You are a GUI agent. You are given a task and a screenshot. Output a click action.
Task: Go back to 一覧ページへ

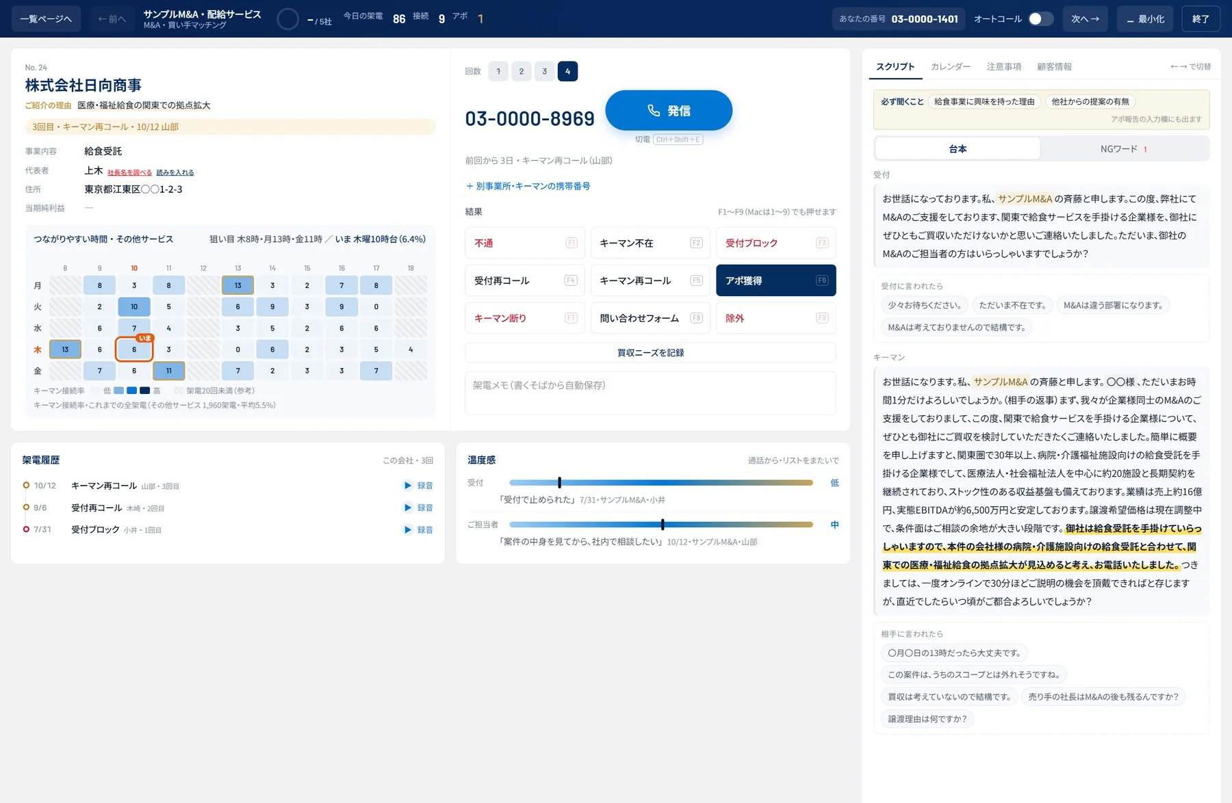click(46, 19)
